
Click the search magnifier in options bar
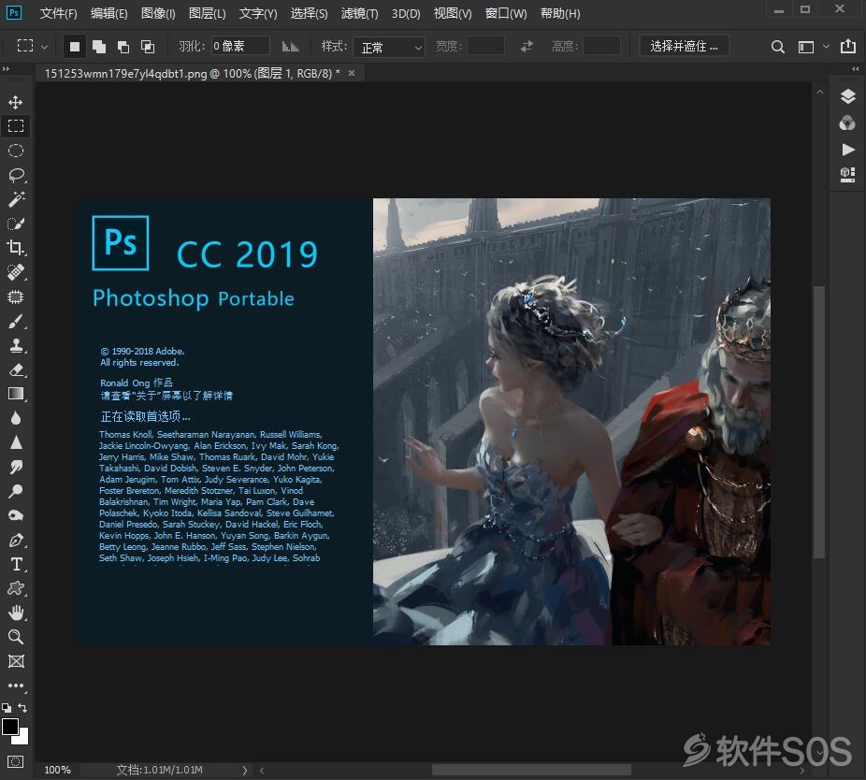point(778,47)
